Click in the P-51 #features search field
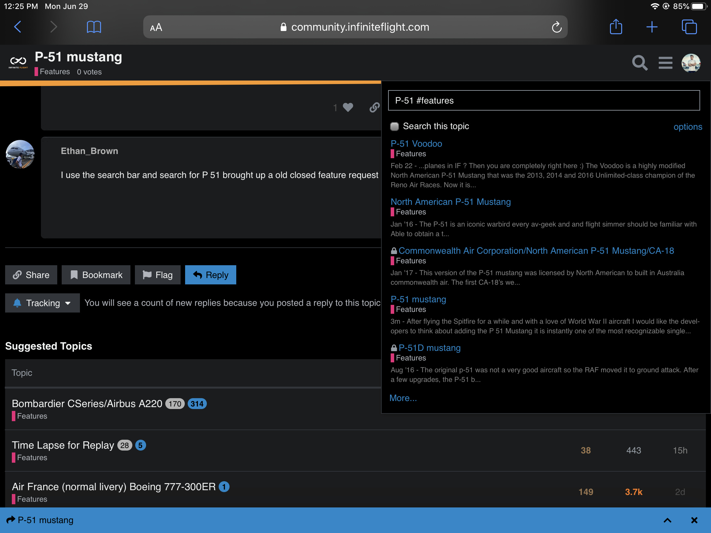The width and height of the screenshot is (711, 533). 543,101
